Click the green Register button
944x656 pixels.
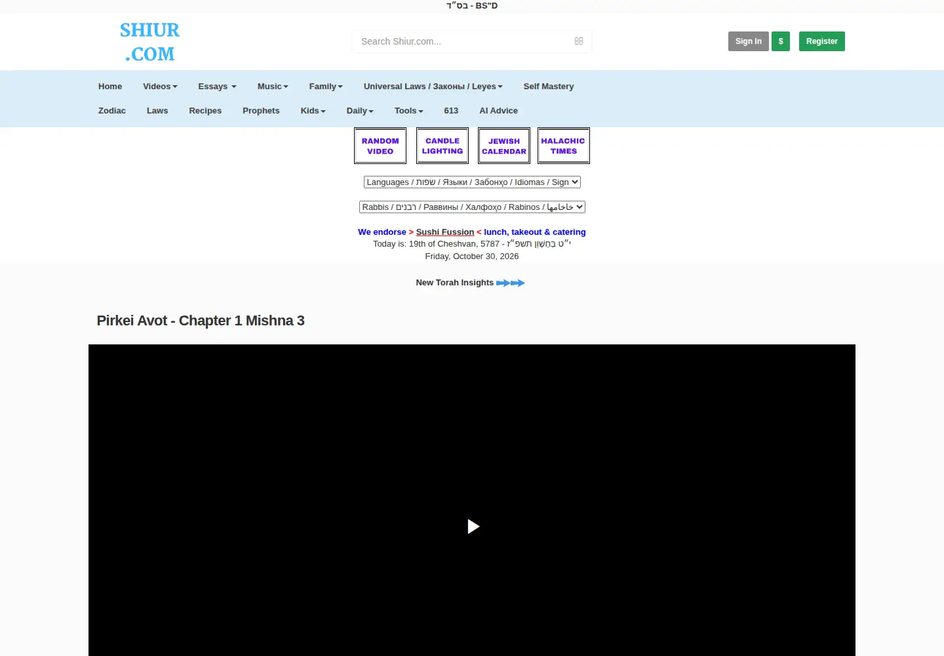(x=822, y=41)
